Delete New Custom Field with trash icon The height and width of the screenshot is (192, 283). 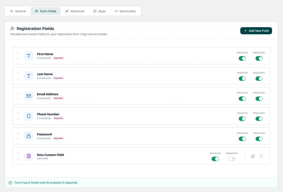[x=261, y=156]
